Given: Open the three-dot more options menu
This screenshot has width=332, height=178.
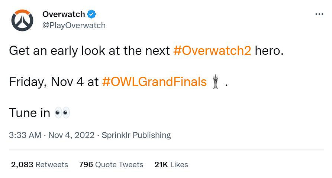Looking at the screenshot, I should 319,14.
